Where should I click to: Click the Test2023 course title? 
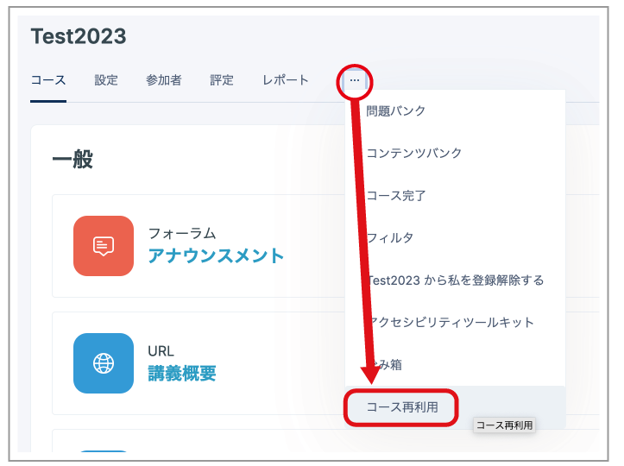click(x=79, y=36)
